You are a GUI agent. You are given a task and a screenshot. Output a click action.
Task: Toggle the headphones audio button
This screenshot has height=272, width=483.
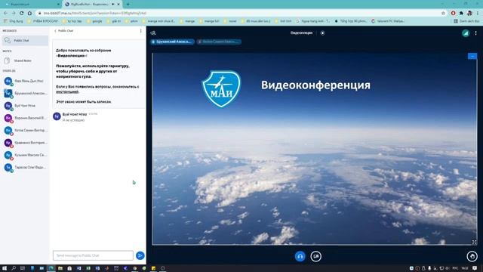300,256
